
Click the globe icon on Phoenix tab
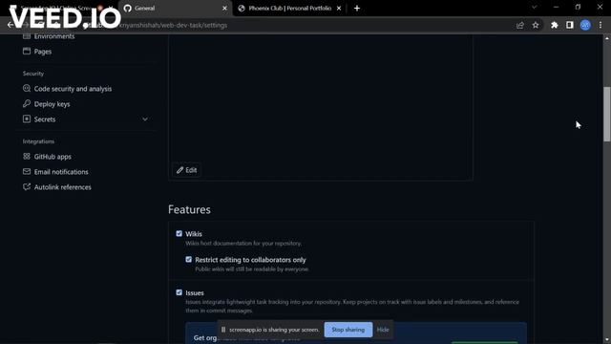pos(242,9)
